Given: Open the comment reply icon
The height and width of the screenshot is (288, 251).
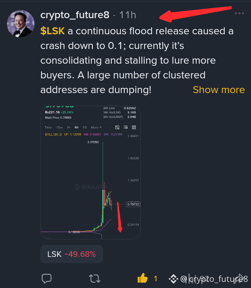Looking at the screenshot, I should 47,279.
